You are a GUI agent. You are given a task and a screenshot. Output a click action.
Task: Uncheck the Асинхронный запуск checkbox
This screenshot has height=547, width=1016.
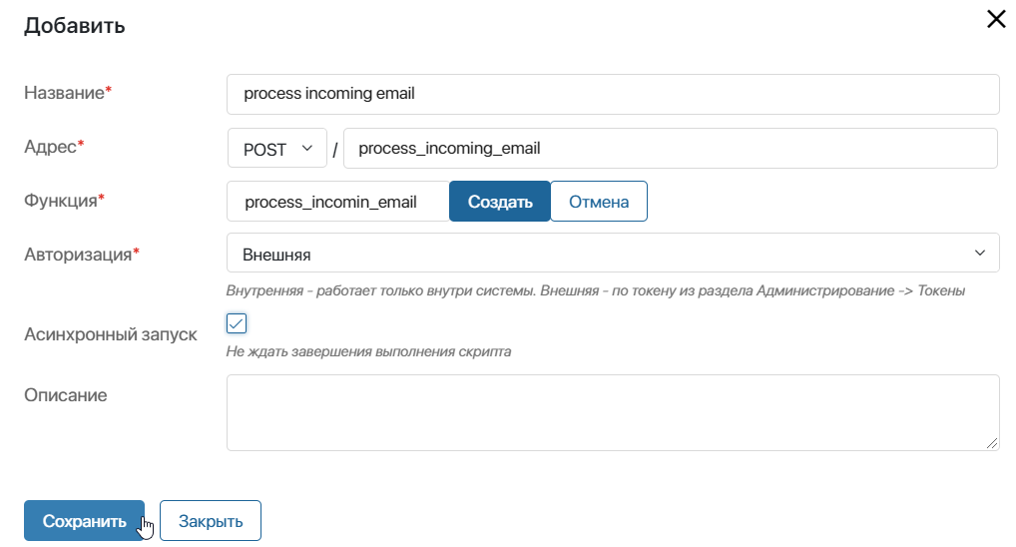(x=237, y=323)
